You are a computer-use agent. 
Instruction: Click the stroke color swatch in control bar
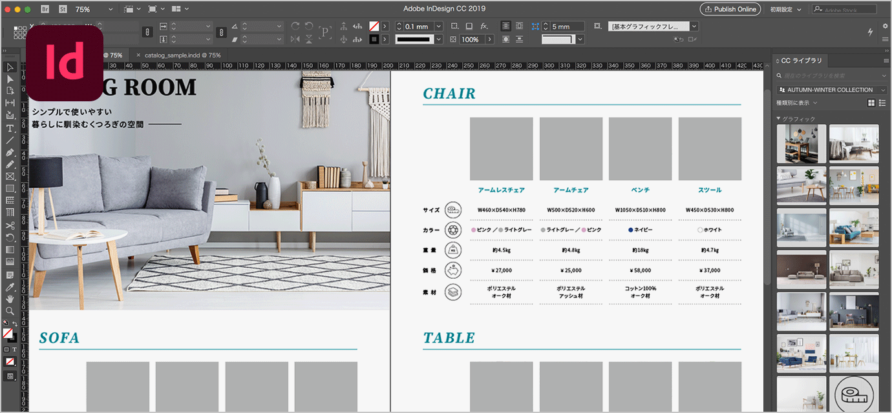374,39
